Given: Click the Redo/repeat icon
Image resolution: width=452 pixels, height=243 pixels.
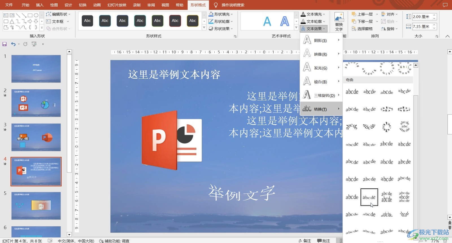Looking at the screenshot, I should pyautogui.click(x=25, y=44).
